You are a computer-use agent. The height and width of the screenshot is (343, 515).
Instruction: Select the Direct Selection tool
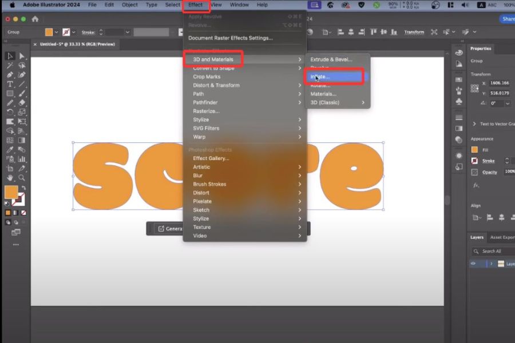coord(22,56)
